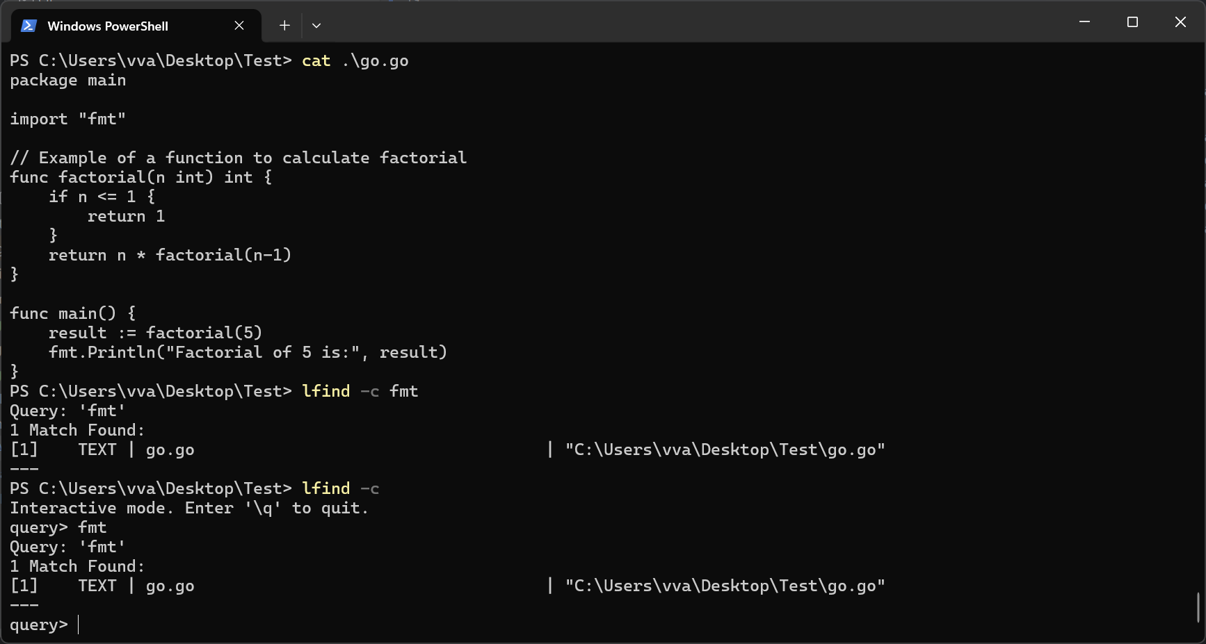Click the import "fmt" line
Image resolution: width=1206 pixels, height=644 pixels.
(x=68, y=119)
